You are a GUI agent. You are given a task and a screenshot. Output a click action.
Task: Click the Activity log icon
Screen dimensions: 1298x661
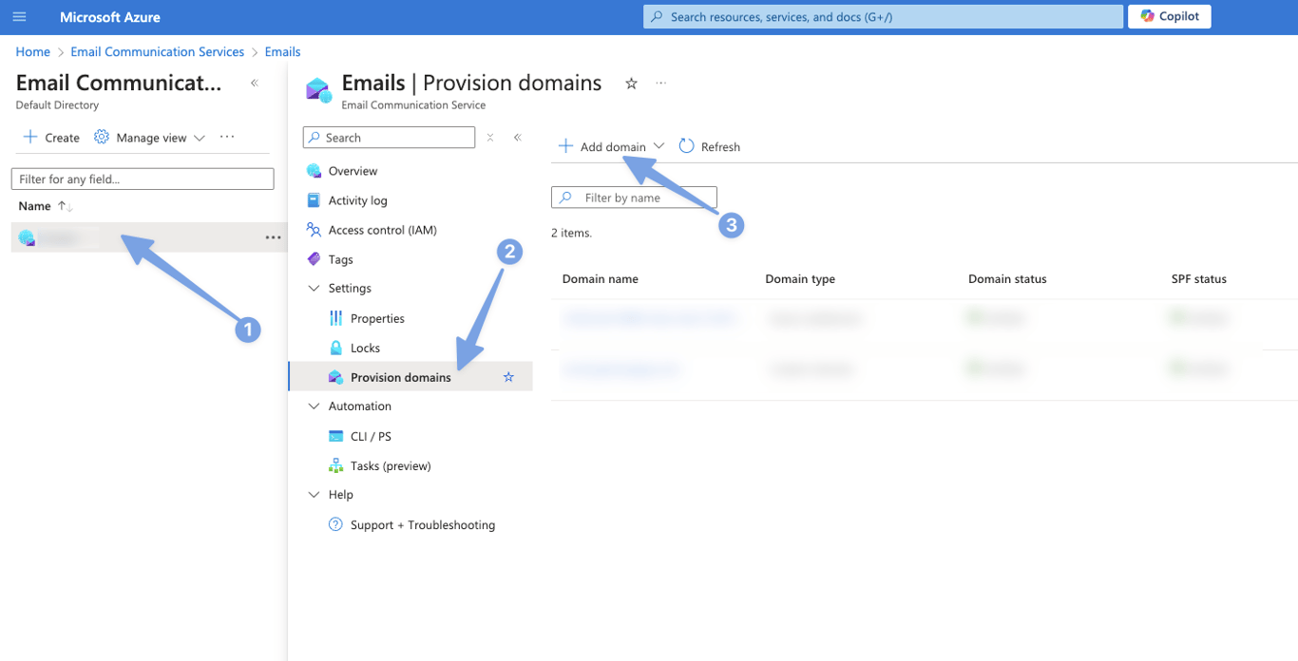tap(314, 200)
